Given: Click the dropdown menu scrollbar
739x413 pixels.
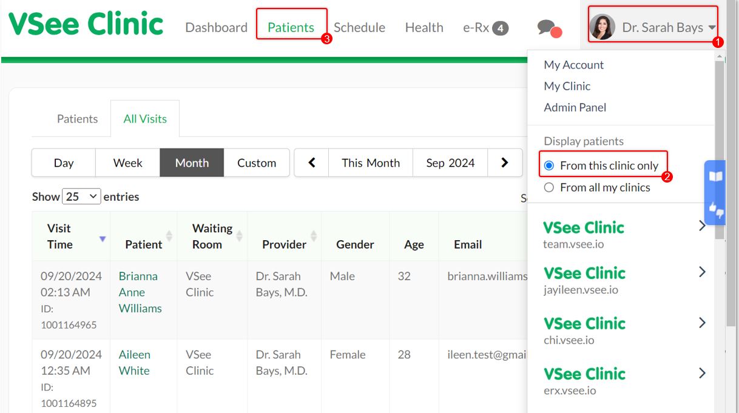Looking at the screenshot, I should [x=720, y=149].
